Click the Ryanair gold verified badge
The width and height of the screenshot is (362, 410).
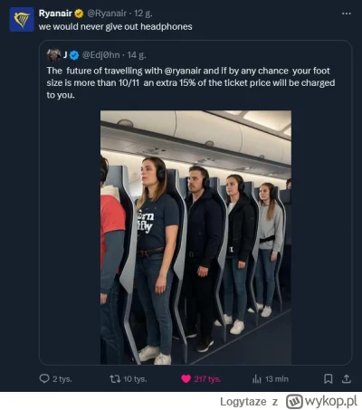[x=79, y=14]
